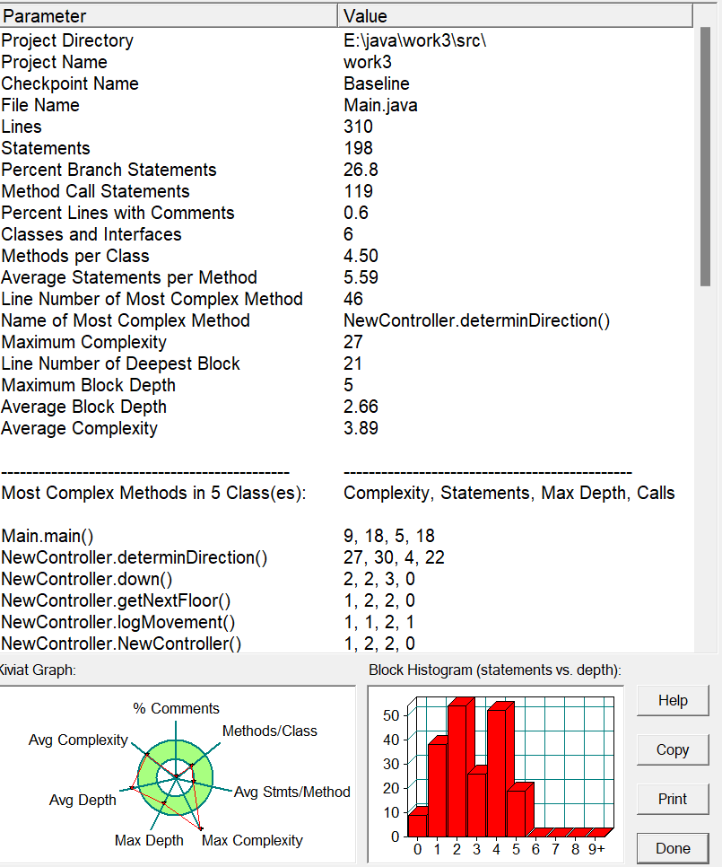Click the 27, 30, 4, 22 values

tap(394, 558)
